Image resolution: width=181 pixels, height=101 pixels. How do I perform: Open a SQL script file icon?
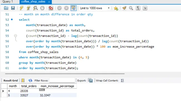point(6,8)
